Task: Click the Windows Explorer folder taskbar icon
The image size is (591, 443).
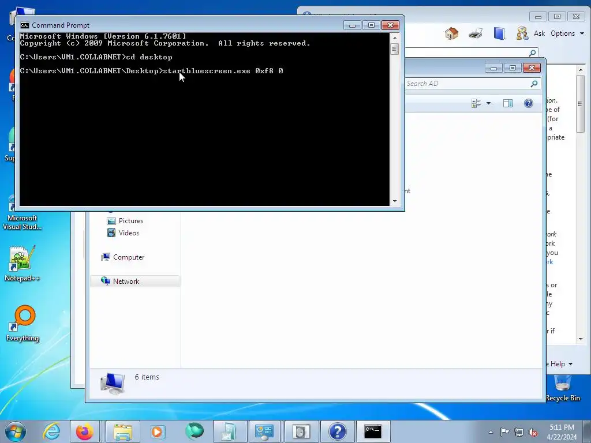Action: (x=123, y=431)
